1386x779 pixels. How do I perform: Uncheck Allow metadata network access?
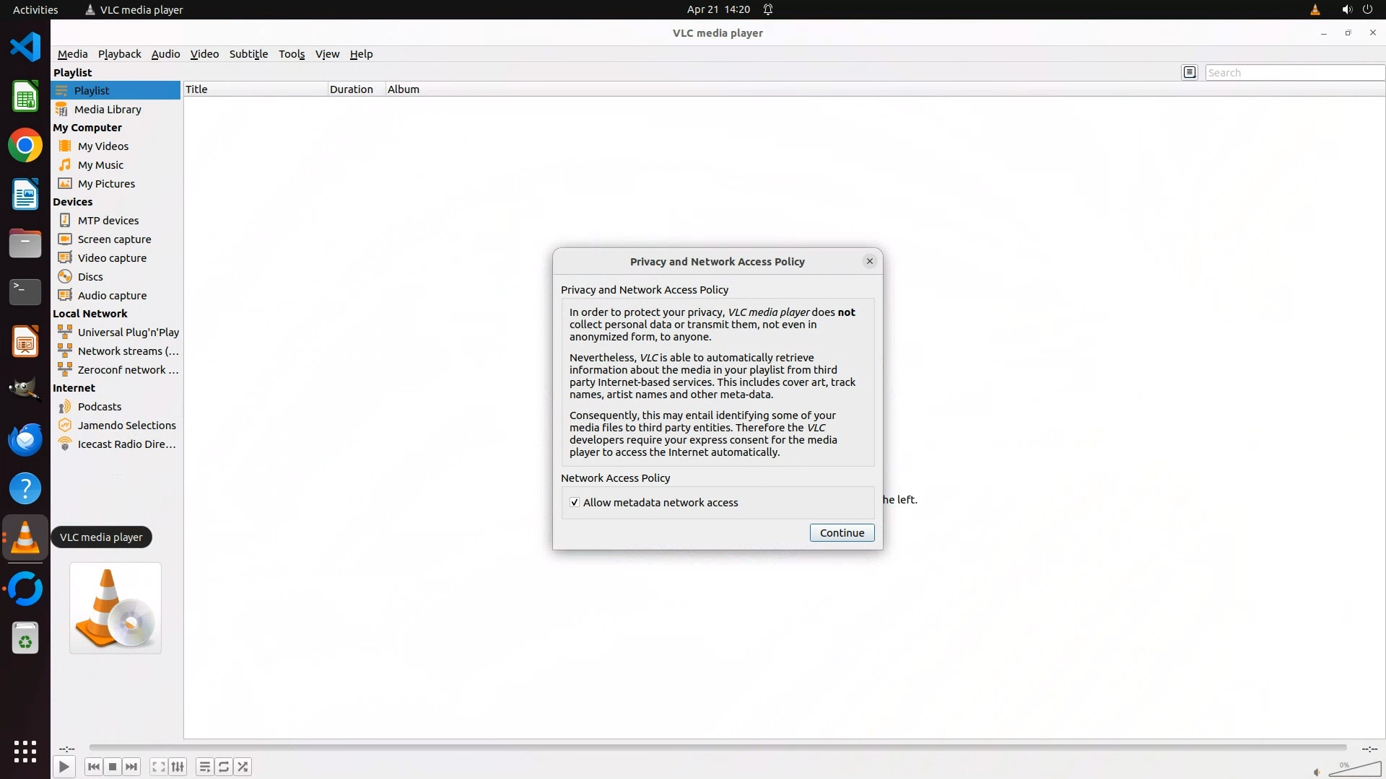[575, 503]
